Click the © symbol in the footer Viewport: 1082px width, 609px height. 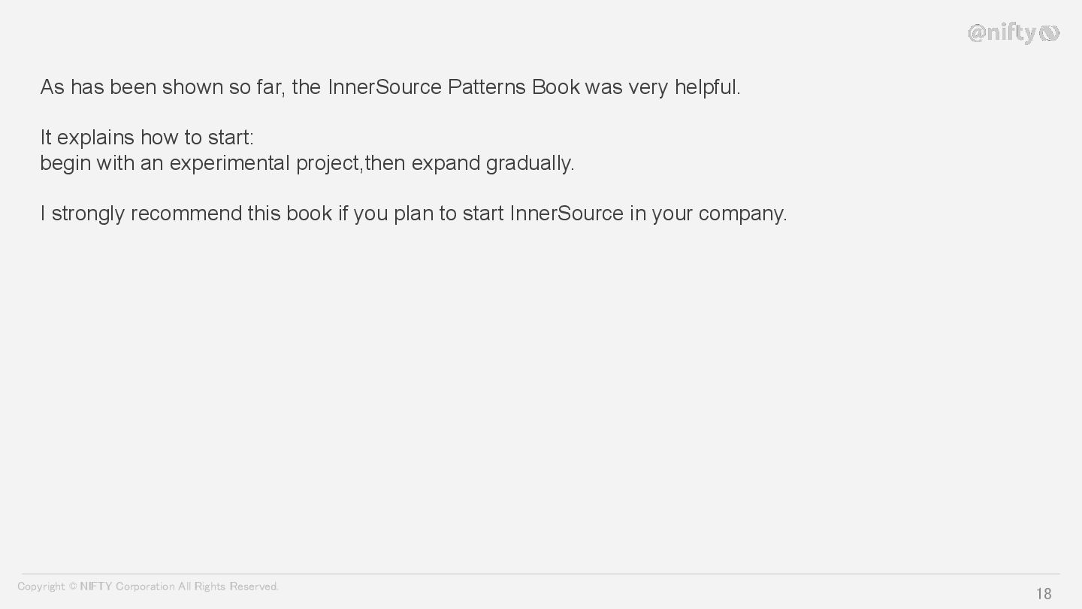[73, 586]
